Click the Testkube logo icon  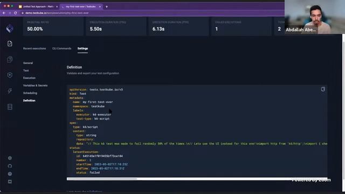[10, 29]
